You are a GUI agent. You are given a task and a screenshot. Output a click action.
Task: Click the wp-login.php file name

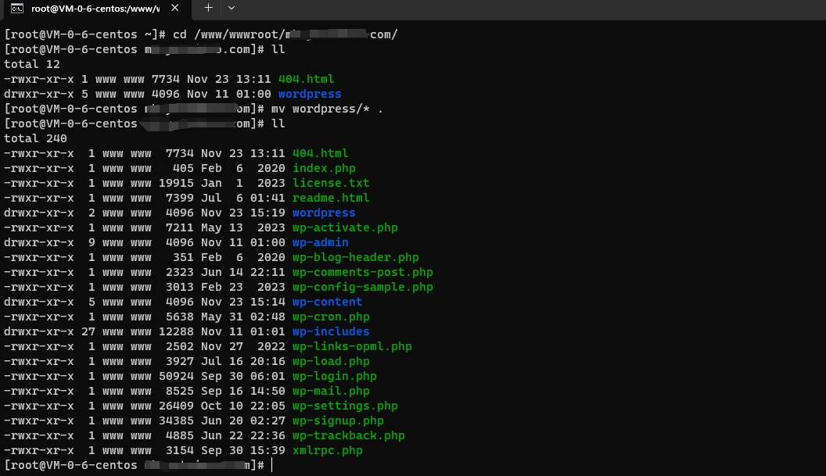pyautogui.click(x=335, y=377)
